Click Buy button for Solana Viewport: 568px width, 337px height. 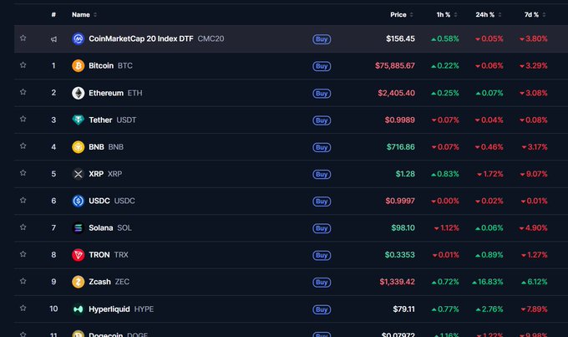(x=322, y=228)
